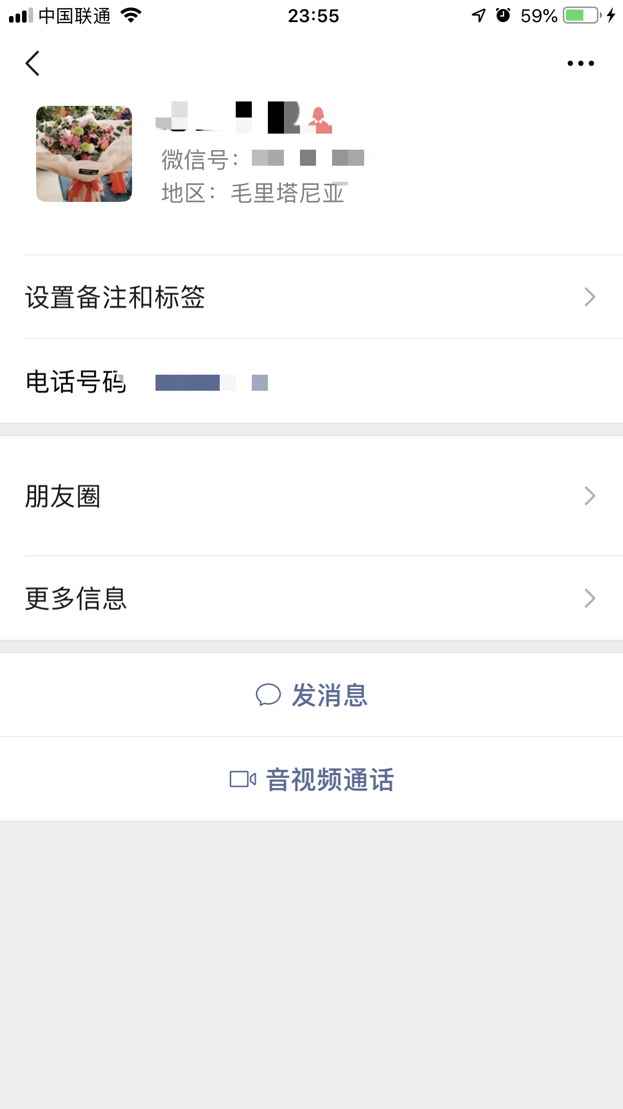Open 设置备注和标签 settings
623x1109 pixels.
pyautogui.click(x=115, y=297)
